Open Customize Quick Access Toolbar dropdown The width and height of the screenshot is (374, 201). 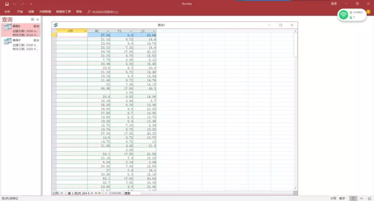tap(31, 4)
